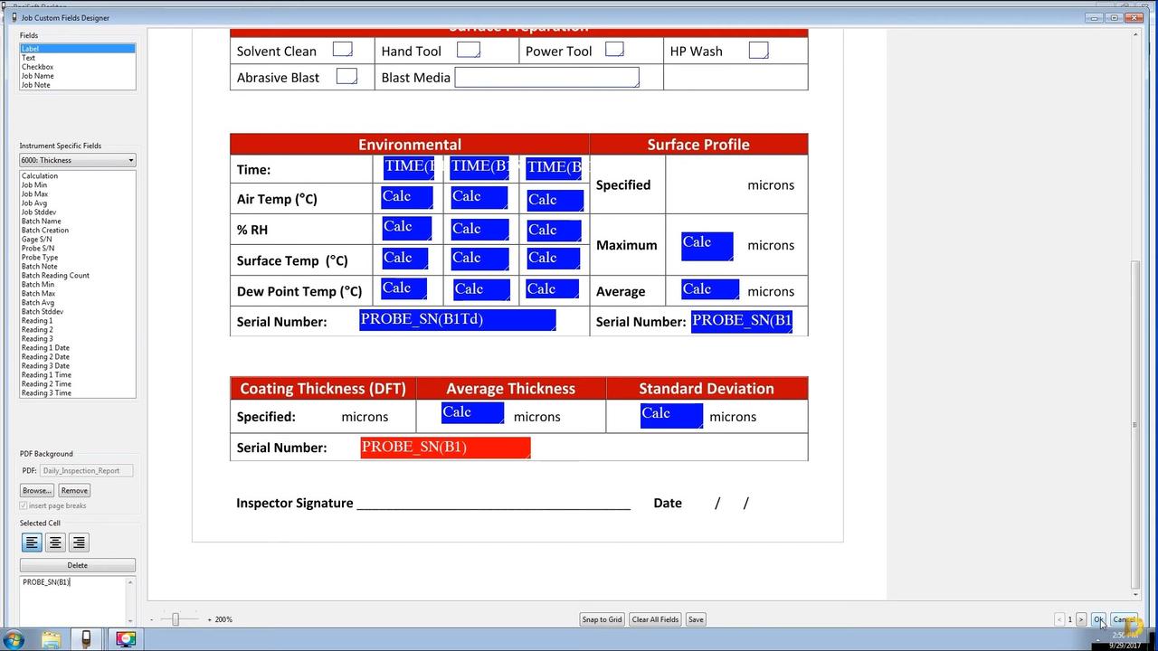Open the 6000: Thickness instrument dropdown

[132, 159]
